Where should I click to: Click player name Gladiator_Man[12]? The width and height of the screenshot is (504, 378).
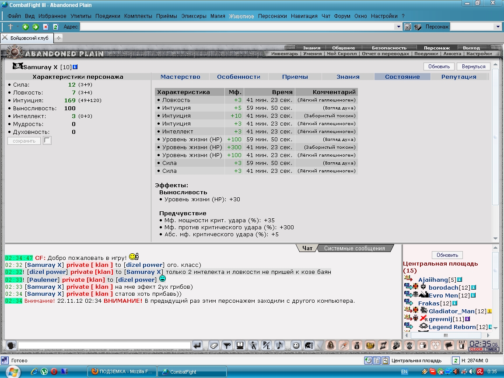[x=457, y=311]
